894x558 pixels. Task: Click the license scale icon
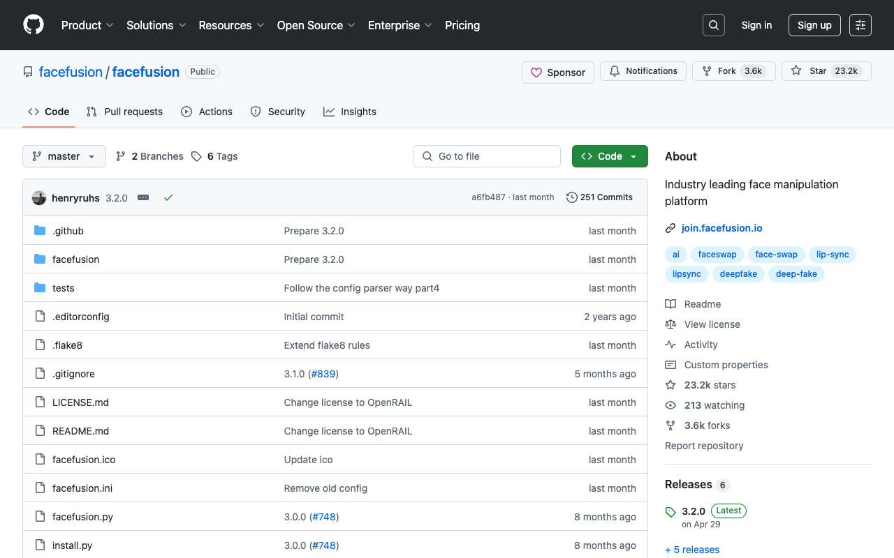[670, 324]
